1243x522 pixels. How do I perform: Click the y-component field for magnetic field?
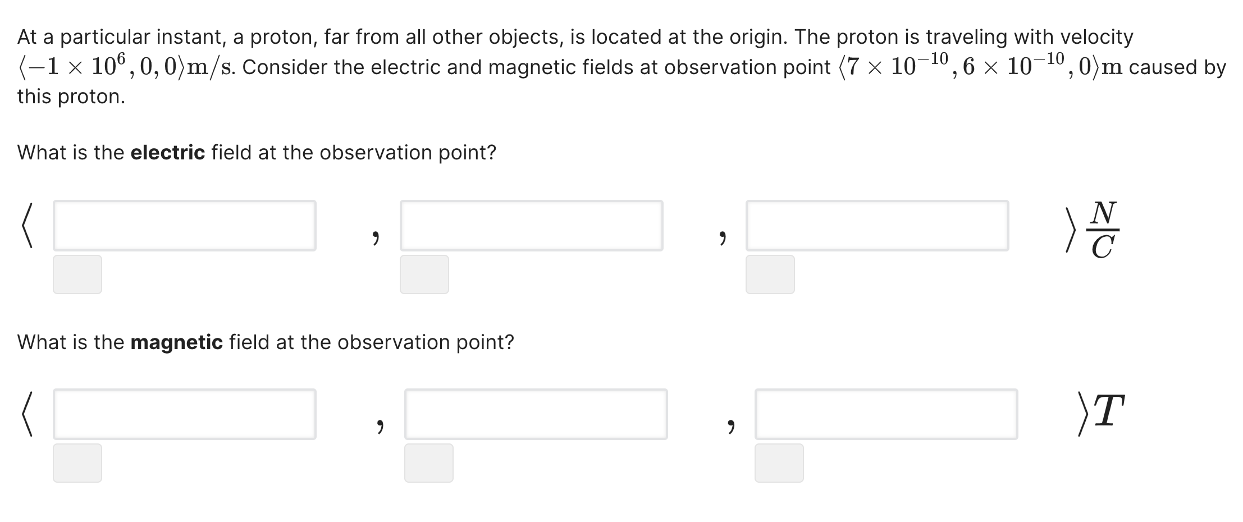(x=536, y=414)
